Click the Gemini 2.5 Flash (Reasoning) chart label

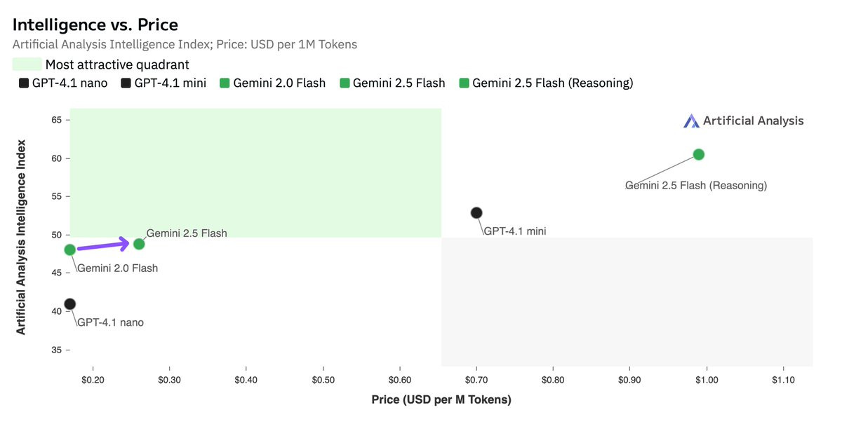point(696,186)
